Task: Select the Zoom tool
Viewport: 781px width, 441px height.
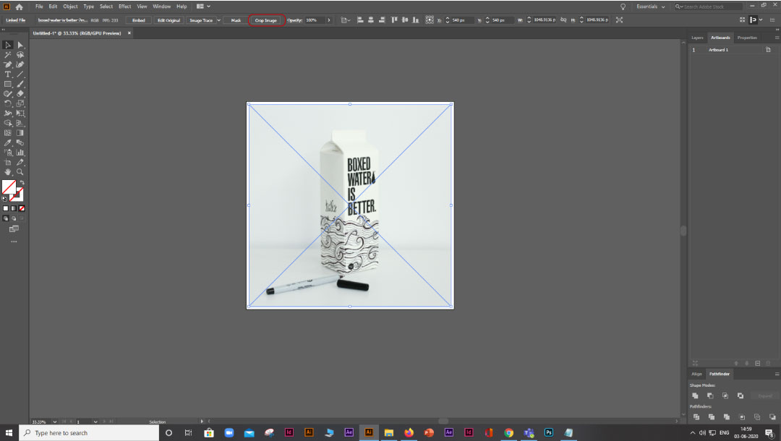Action: [x=20, y=172]
